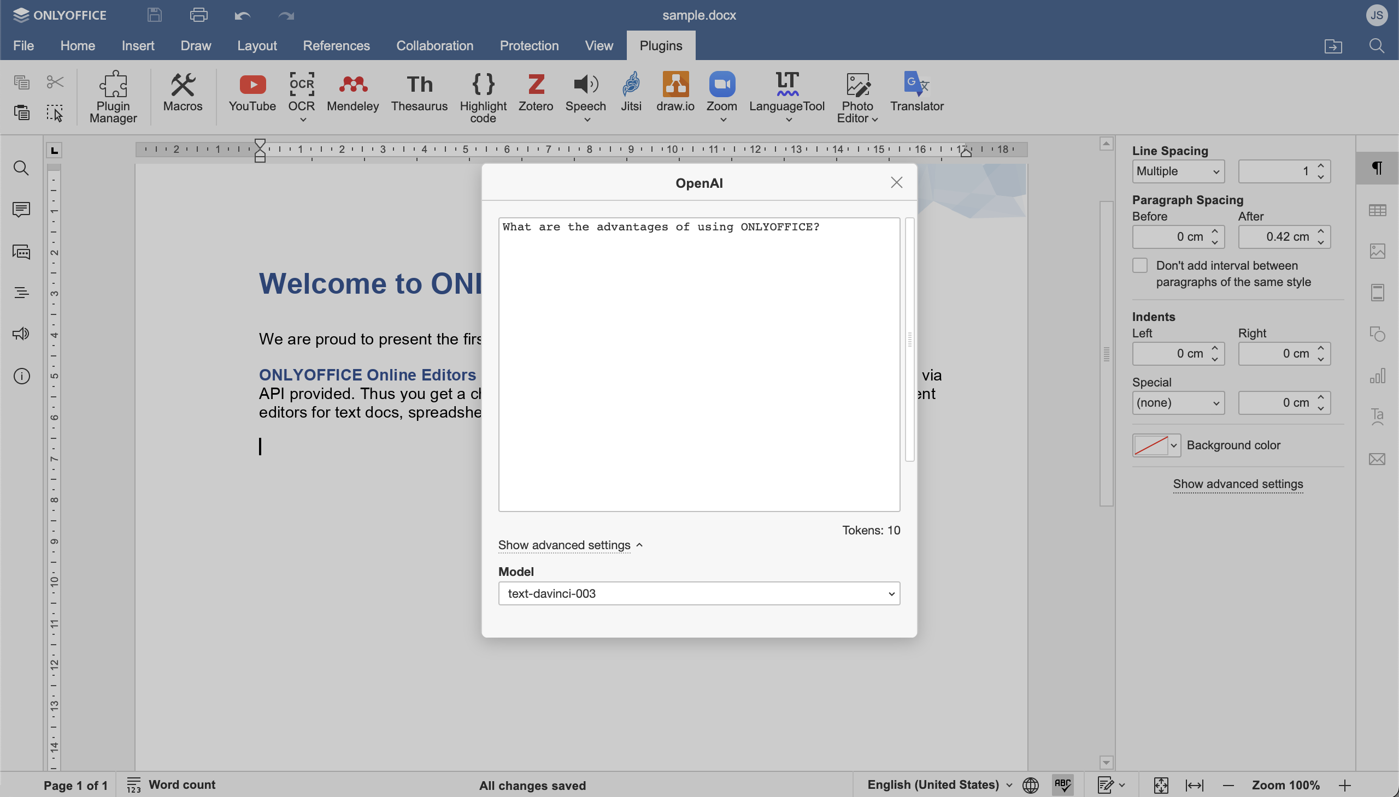Switch to the Layout tab
This screenshot has height=797, width=1399.
click(256, 45)
